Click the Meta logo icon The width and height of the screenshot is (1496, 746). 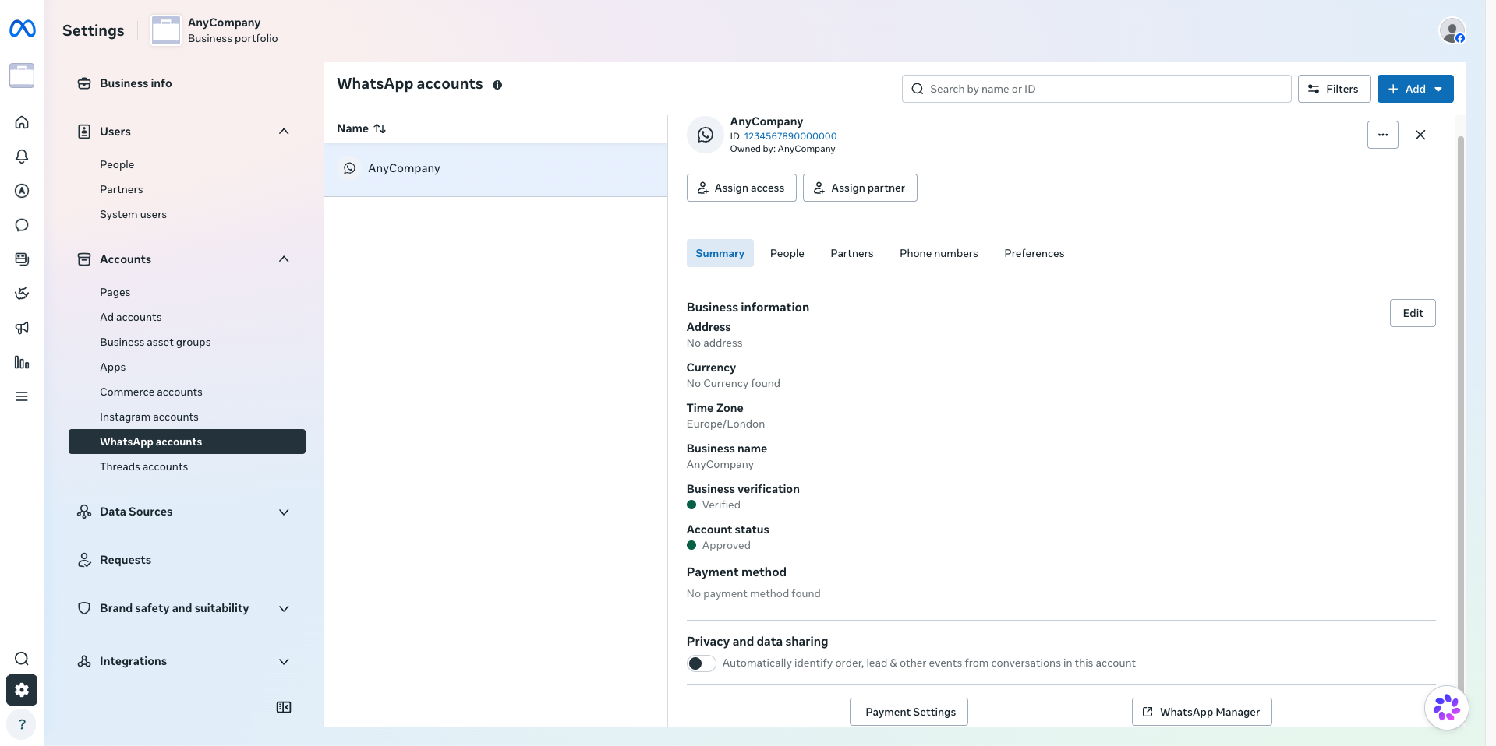coord(22,29)
